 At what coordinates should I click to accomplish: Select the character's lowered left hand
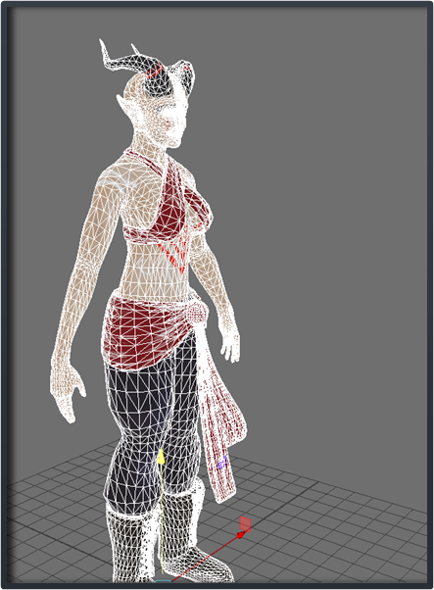[x=68, y=391]
